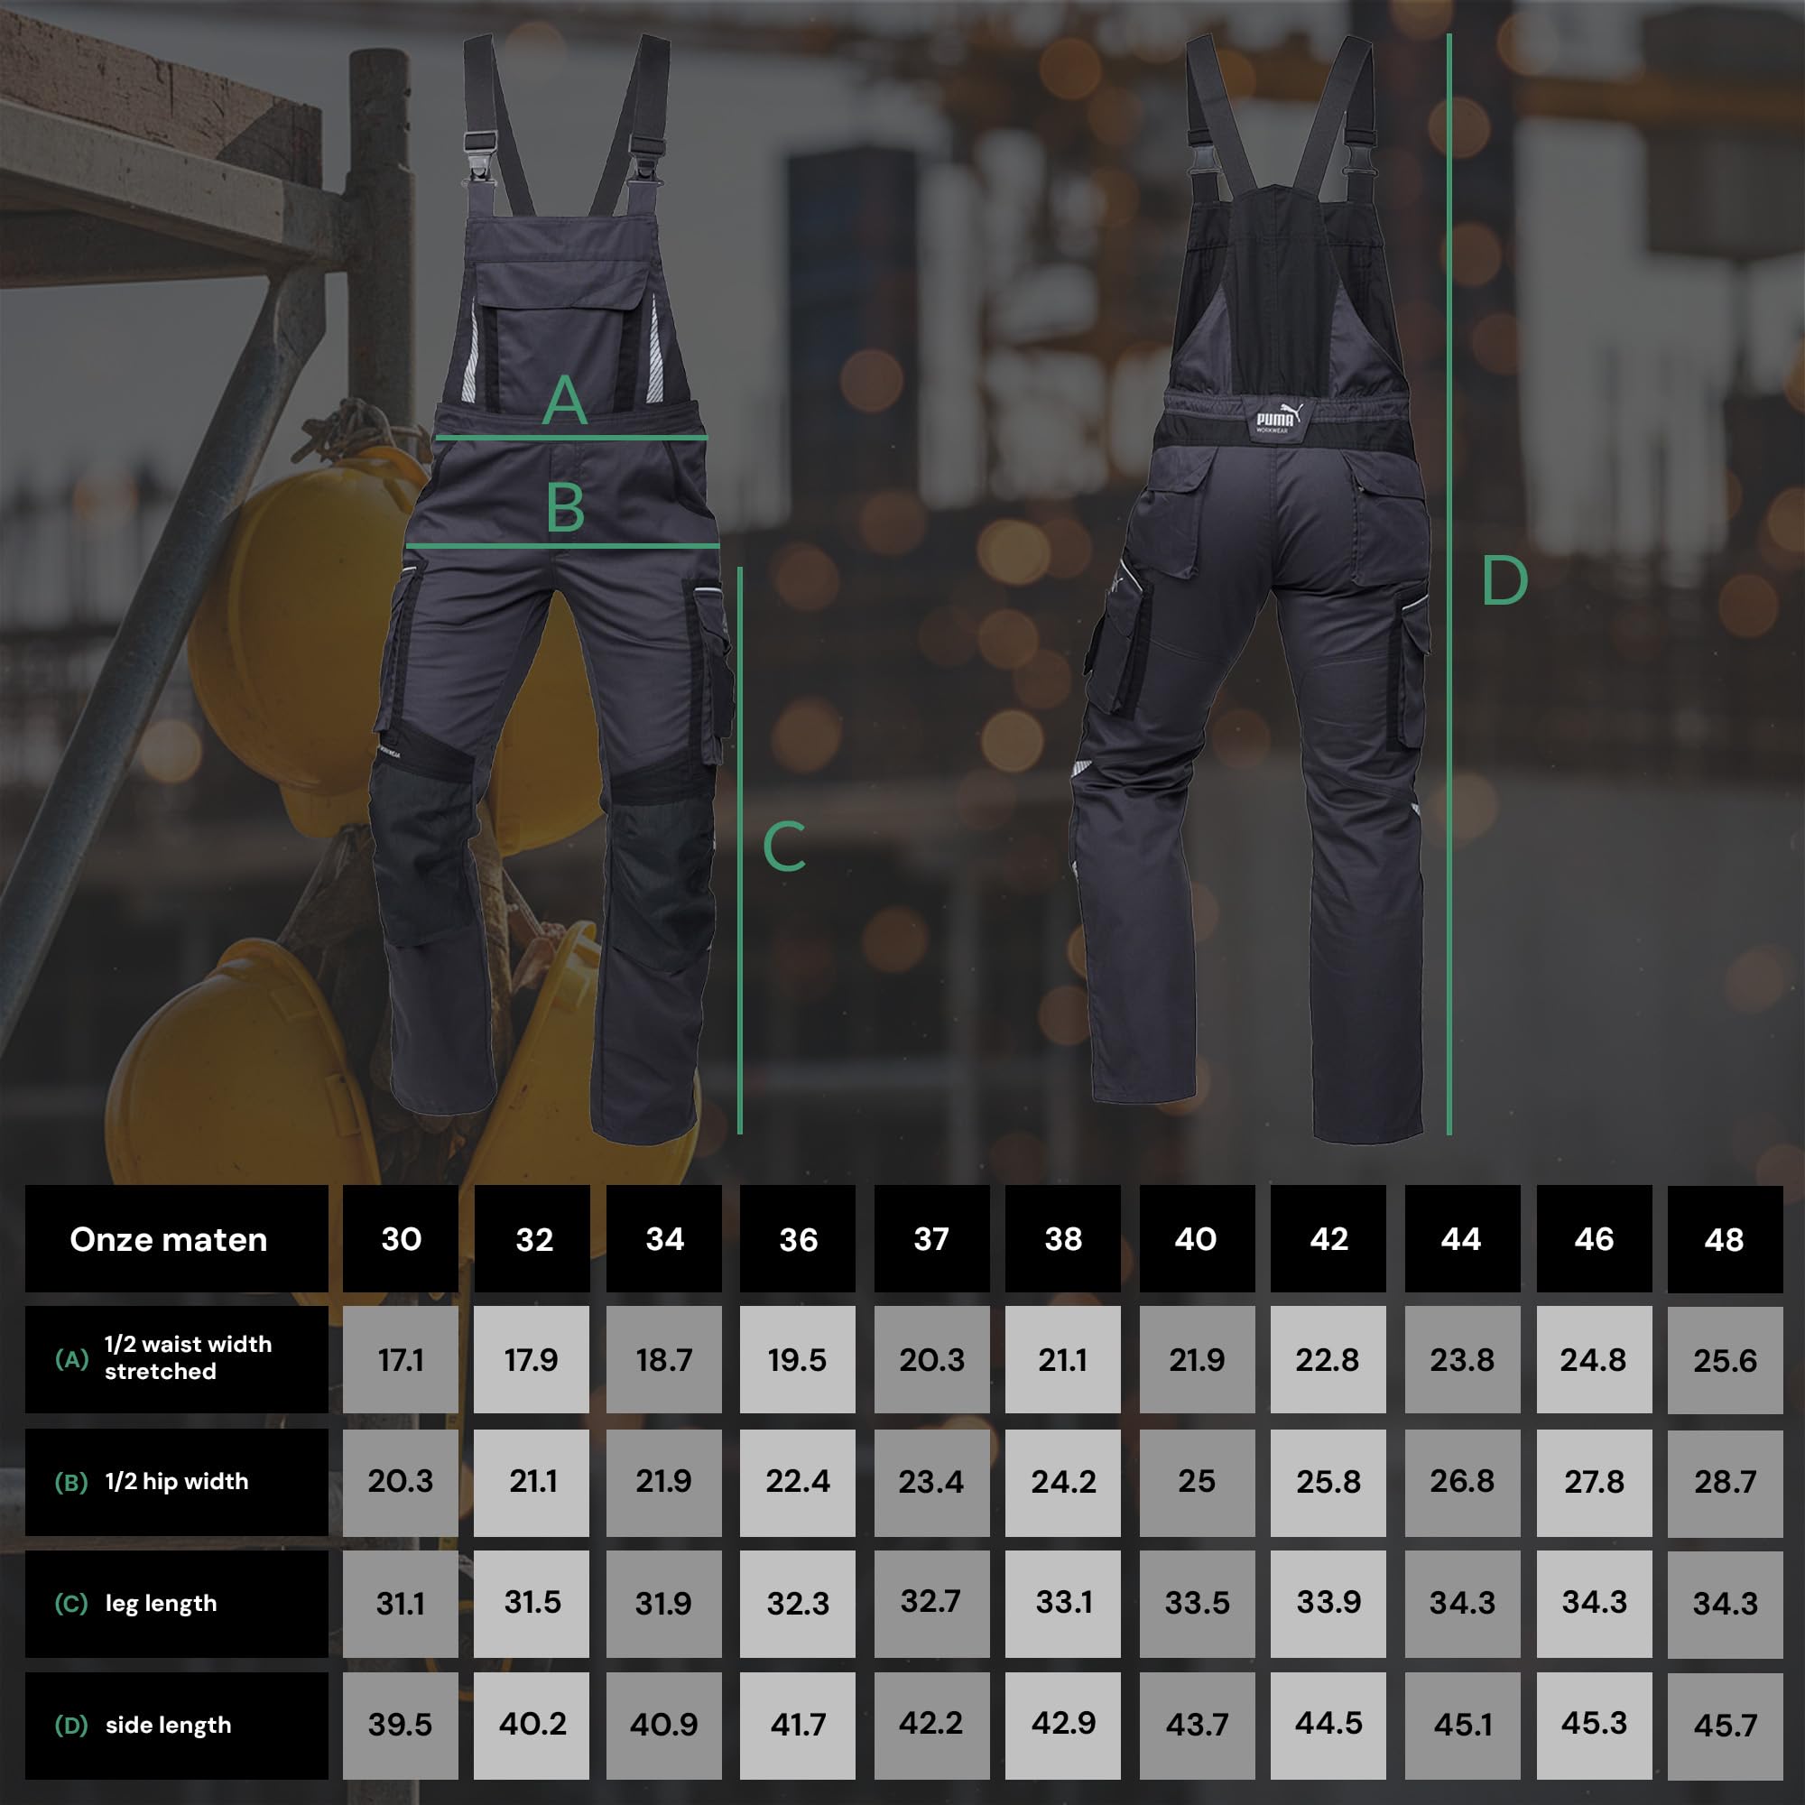The height and width of the screenshot is (1805, 1805).
Task: Click side length value 42.9
Action: click(1063, 1726)
